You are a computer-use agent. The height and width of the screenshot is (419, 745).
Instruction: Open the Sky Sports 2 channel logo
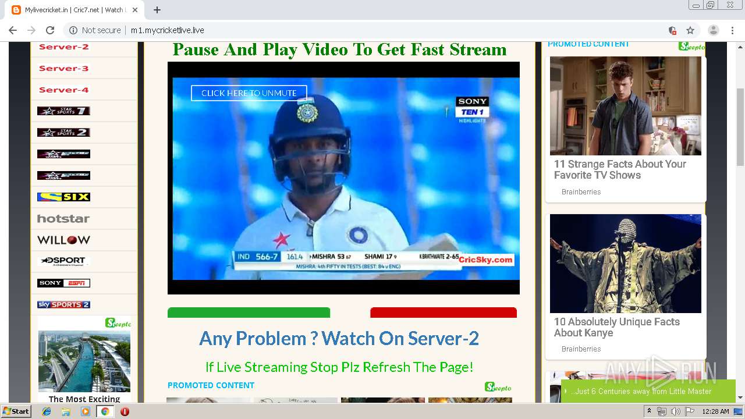(x=63, y=304)
